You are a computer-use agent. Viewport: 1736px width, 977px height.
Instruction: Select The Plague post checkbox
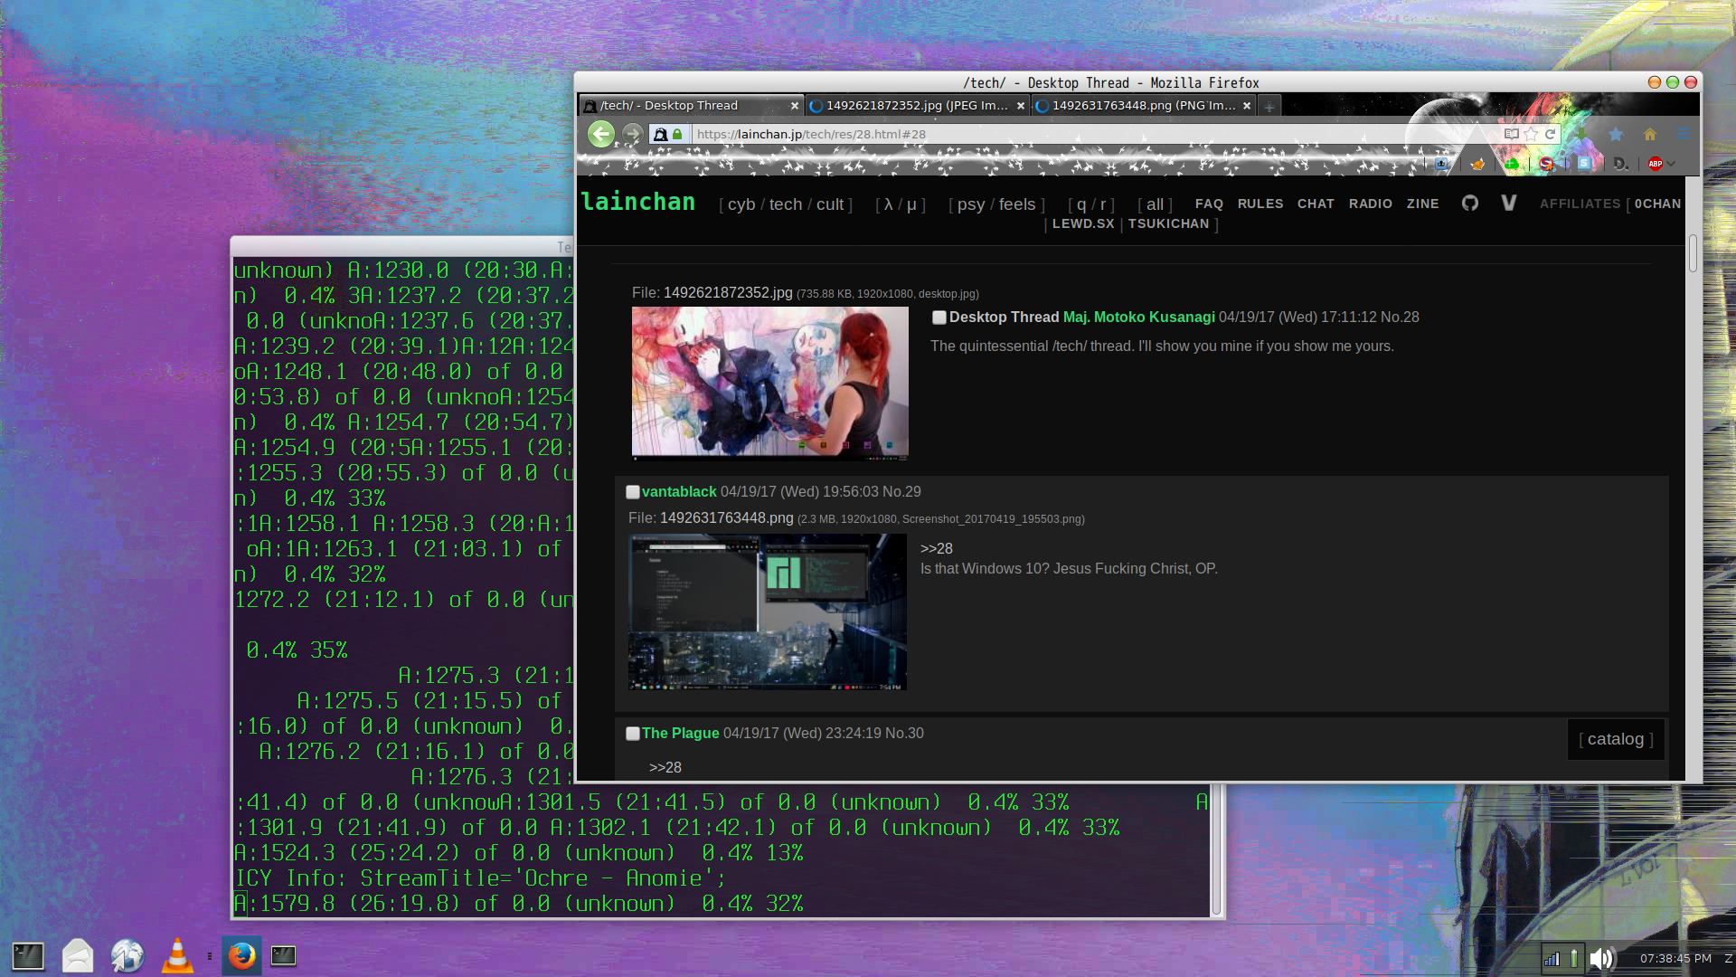(633, 734)
